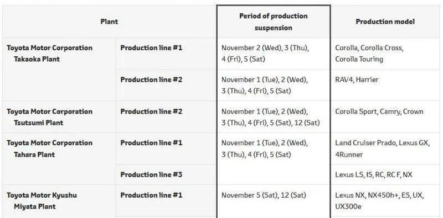Click the Land Cruiser Prado, Lexus GX cell
The width and height of the screenshot is (443, 218).
(x=385, y=148)
